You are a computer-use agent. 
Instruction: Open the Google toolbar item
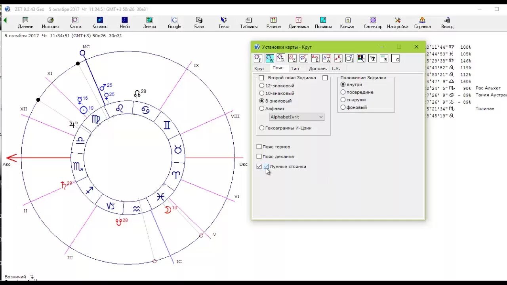[174, 23]
